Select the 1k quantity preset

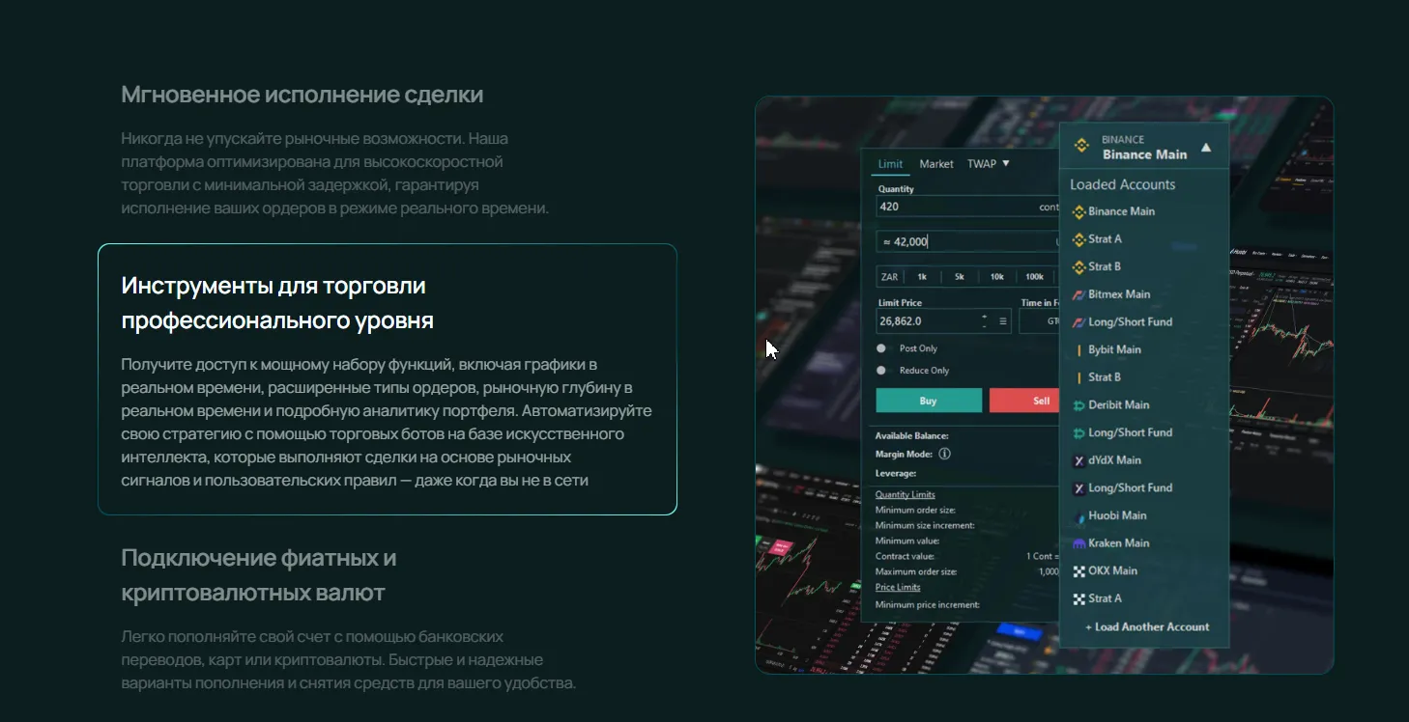[922, 277]
